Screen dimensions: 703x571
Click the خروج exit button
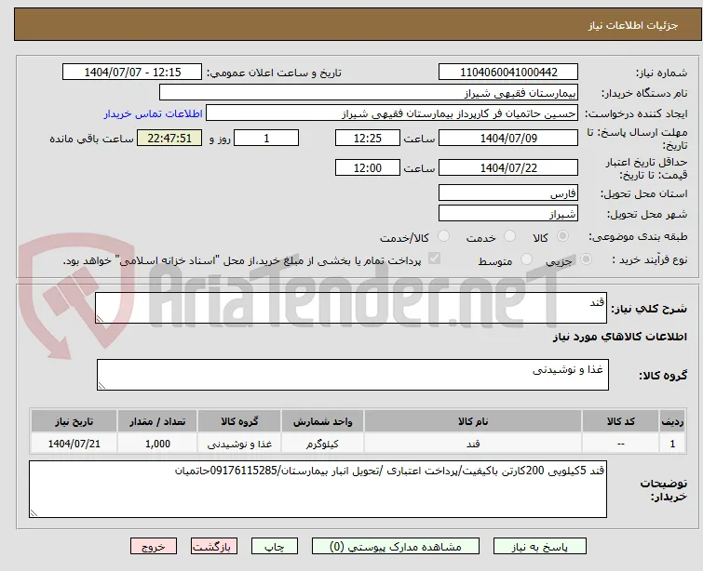[x=154, y=547]
